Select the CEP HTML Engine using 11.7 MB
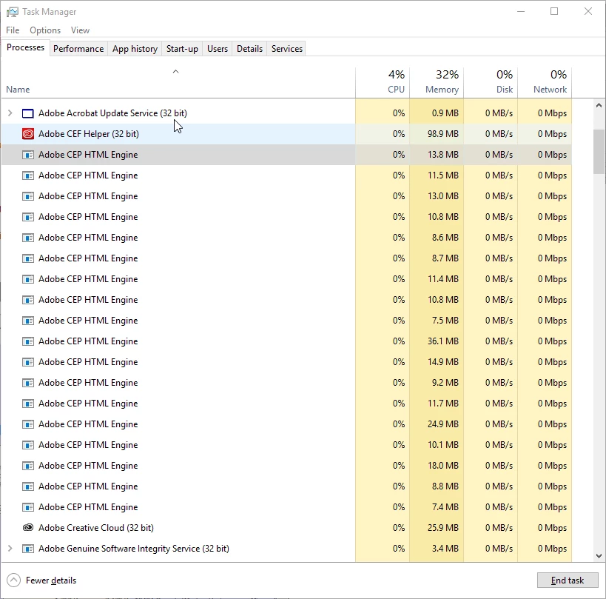Viewport: 606px width, 599px height. pyautogui.click(x=286, y=404)
